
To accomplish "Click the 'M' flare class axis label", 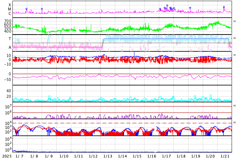I will click(x=9, y=9).
